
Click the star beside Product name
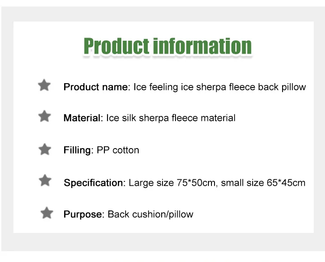click(44, 85)
